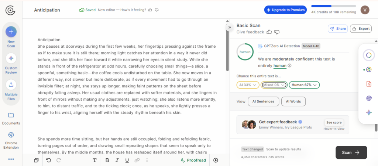Click the Scan button
Image resolution: width=378 pixels, height=166 pixels.
tap(351, 152)
